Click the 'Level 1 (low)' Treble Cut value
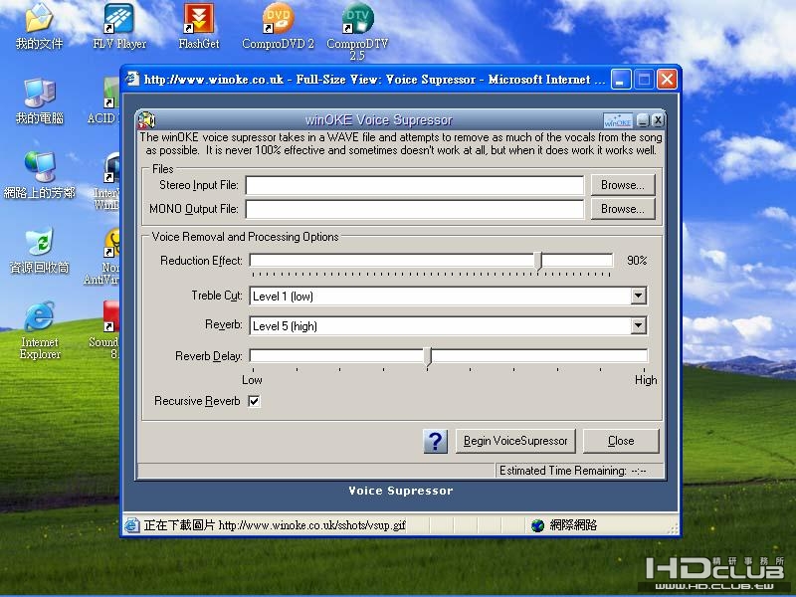This screenshot has height=597, width=796. (x=283, y=297)
